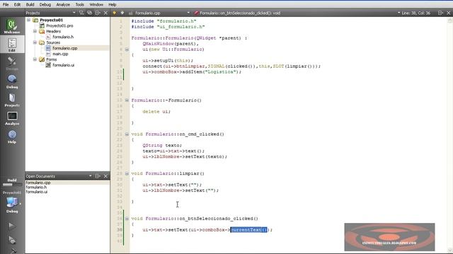Open Projects mode in the sidebar
This screenshot has height=254, width=453.
click(x=12, y=100)
